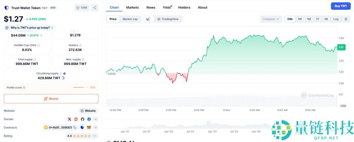Switch the chart to TradingView mode
The image size is (354, 142).
168,19
